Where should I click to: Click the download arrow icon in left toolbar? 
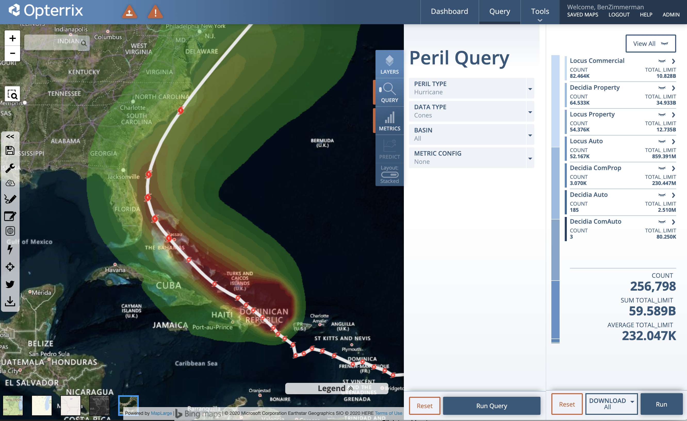(x=10, y=301)
